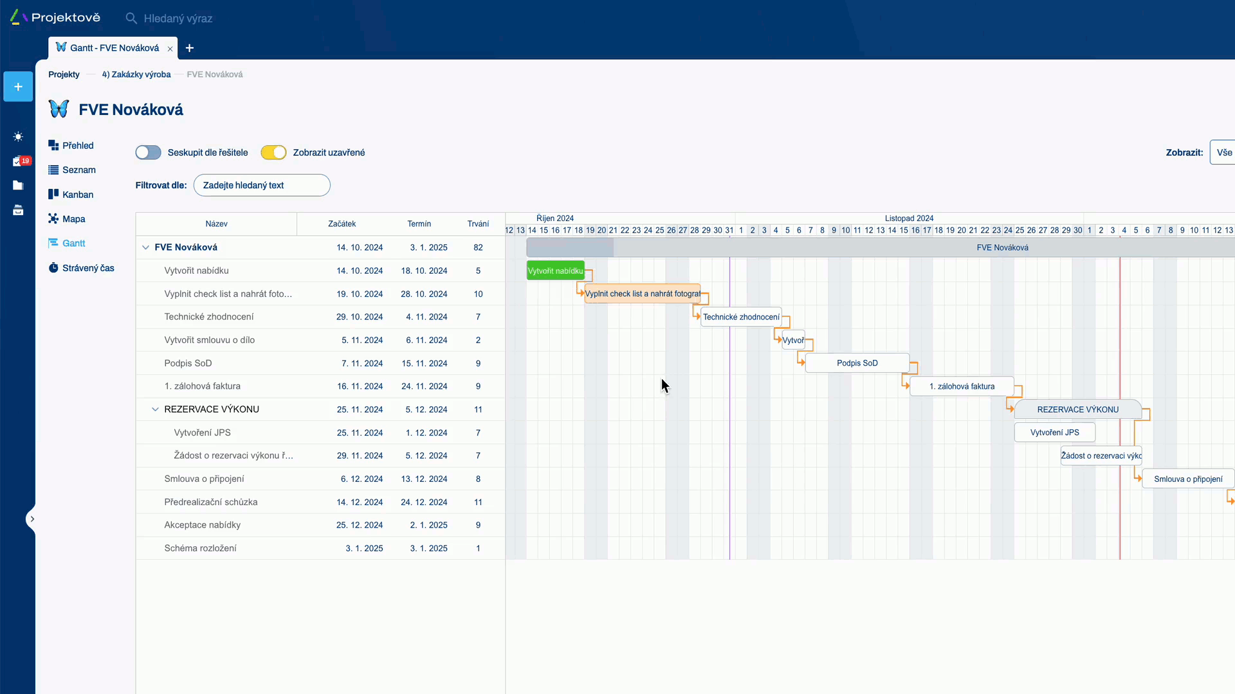
Task: Collapse the FVE Nováková project row
Action: pos(145,247)
